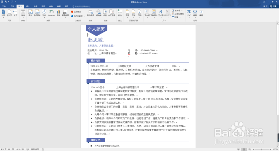
Task: Open 应用商店 (Store) add-ins
Action: point(76,12)
